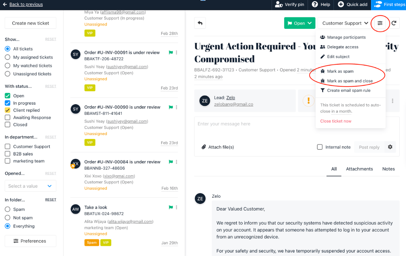Uncheck the Open status checkbox

(x=8, y=96)
